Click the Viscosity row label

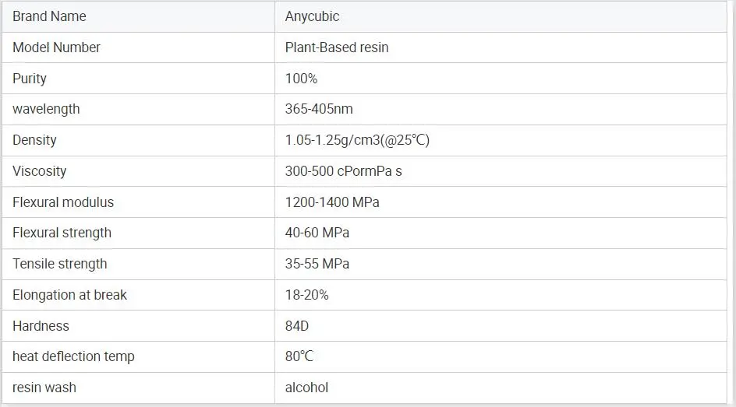point(39,171)
